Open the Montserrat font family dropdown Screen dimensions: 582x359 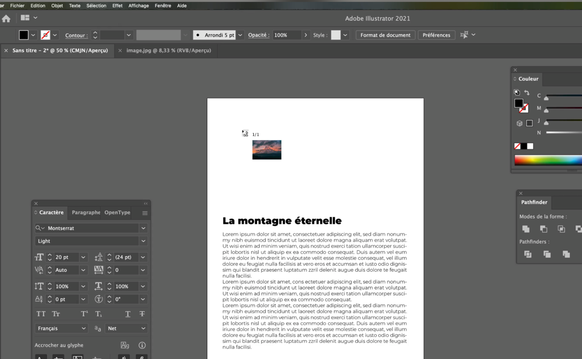coord(143,228)
